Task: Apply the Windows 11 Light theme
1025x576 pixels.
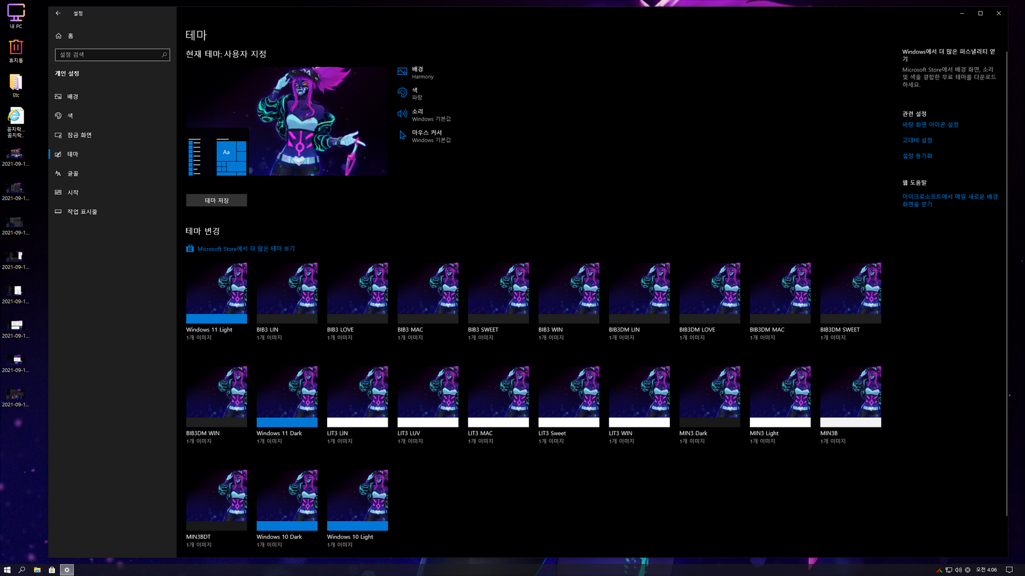Action: click(216, 302)
